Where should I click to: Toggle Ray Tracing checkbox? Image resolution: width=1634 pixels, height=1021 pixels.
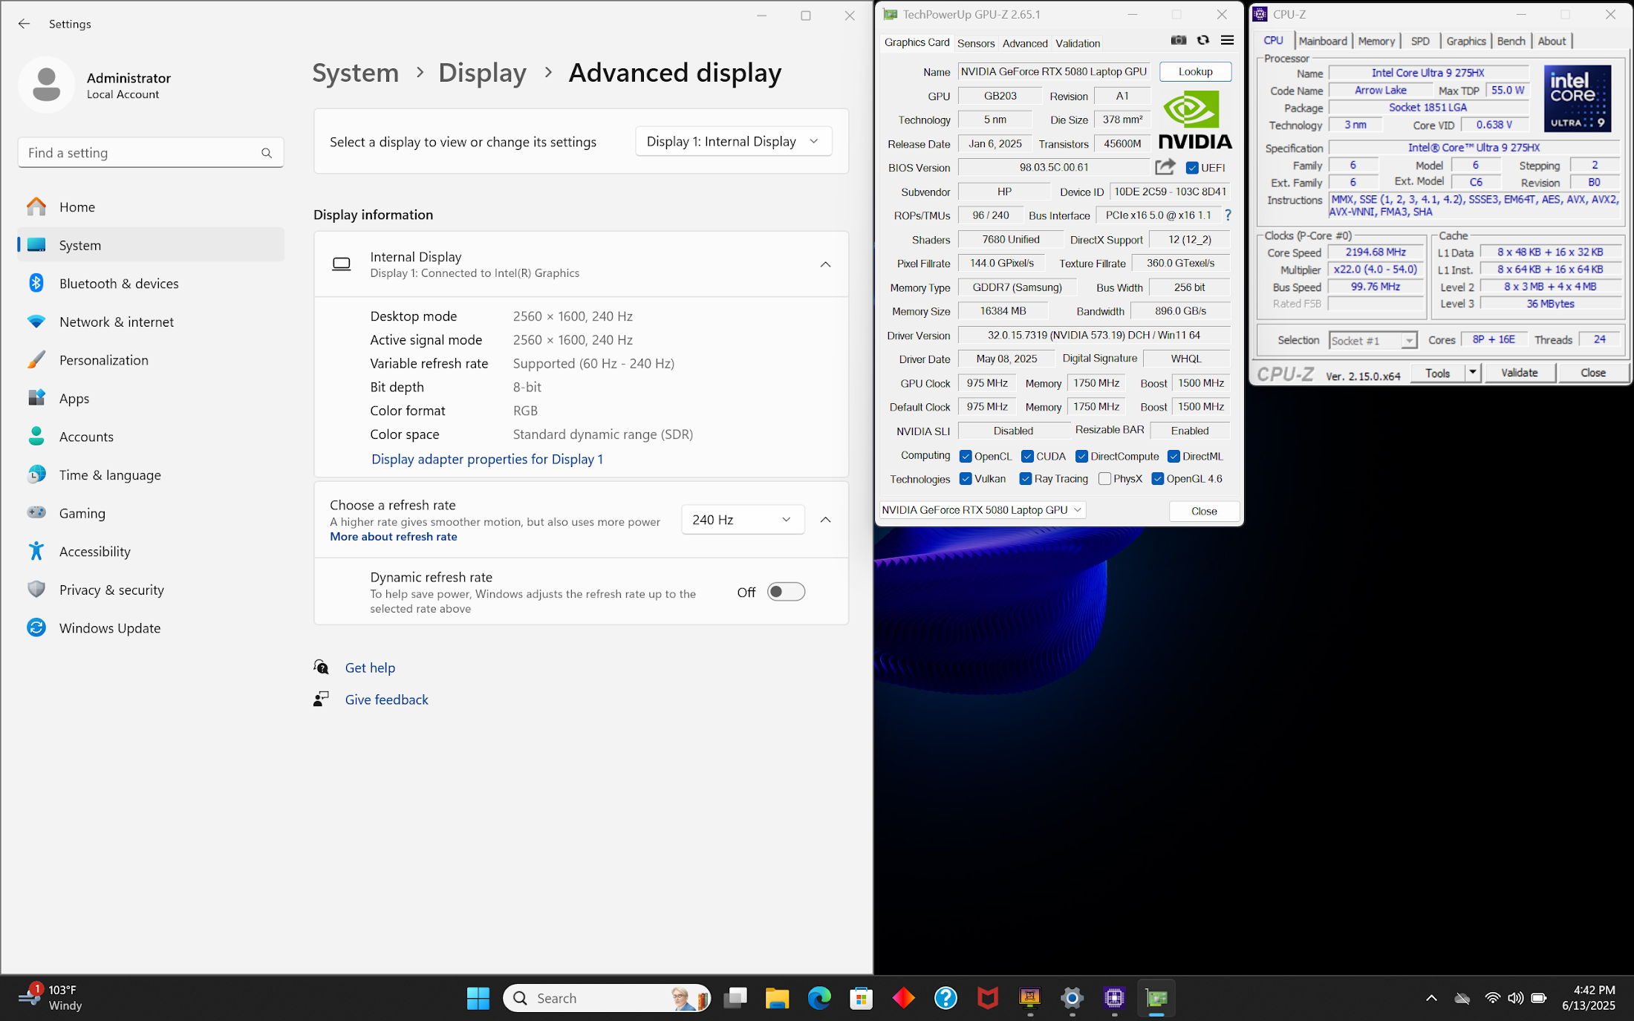coord(1026,479)
